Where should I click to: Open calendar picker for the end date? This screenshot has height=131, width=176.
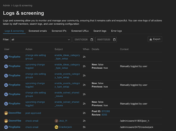pos(114,40)
